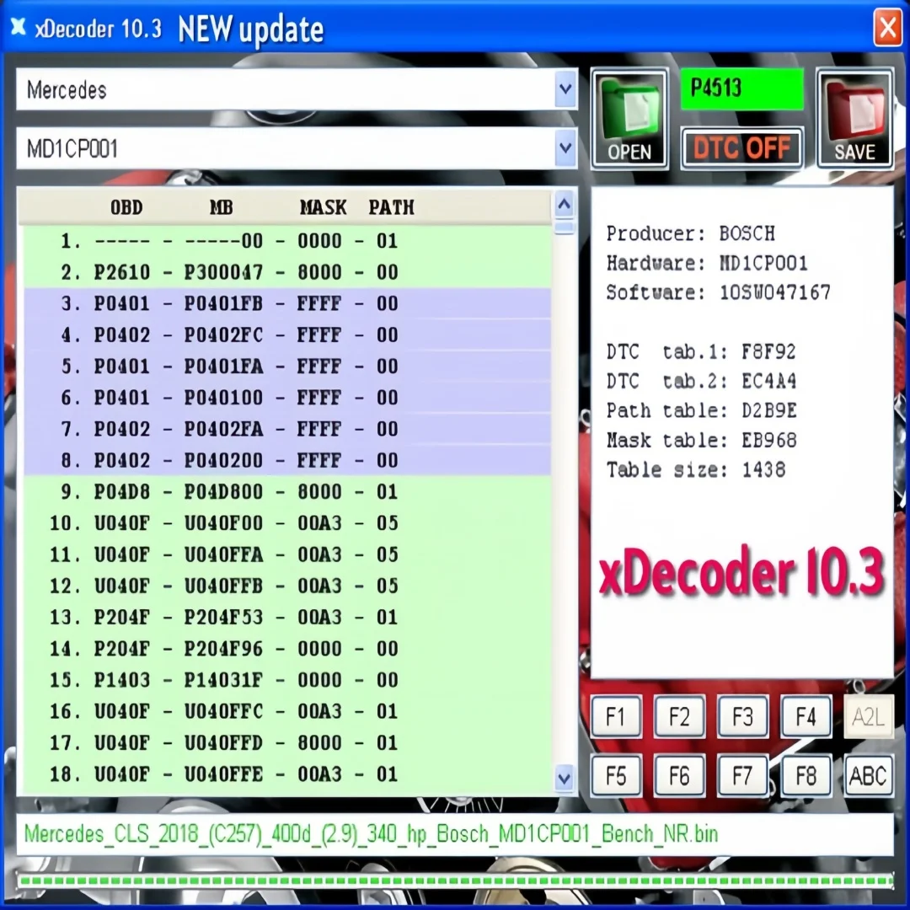
Task: Click the loaded Mercedes_CLS_2018 .bin filename
Action: pos(372,834)
